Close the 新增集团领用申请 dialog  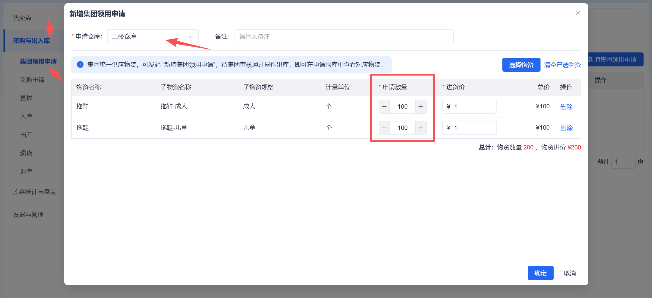coord(578,13)
